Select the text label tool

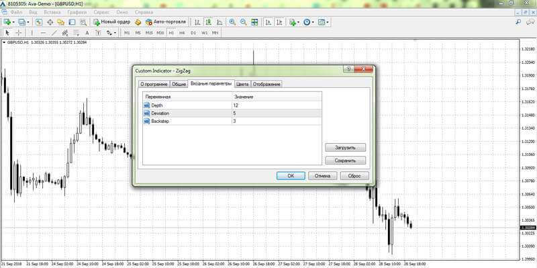98,33
